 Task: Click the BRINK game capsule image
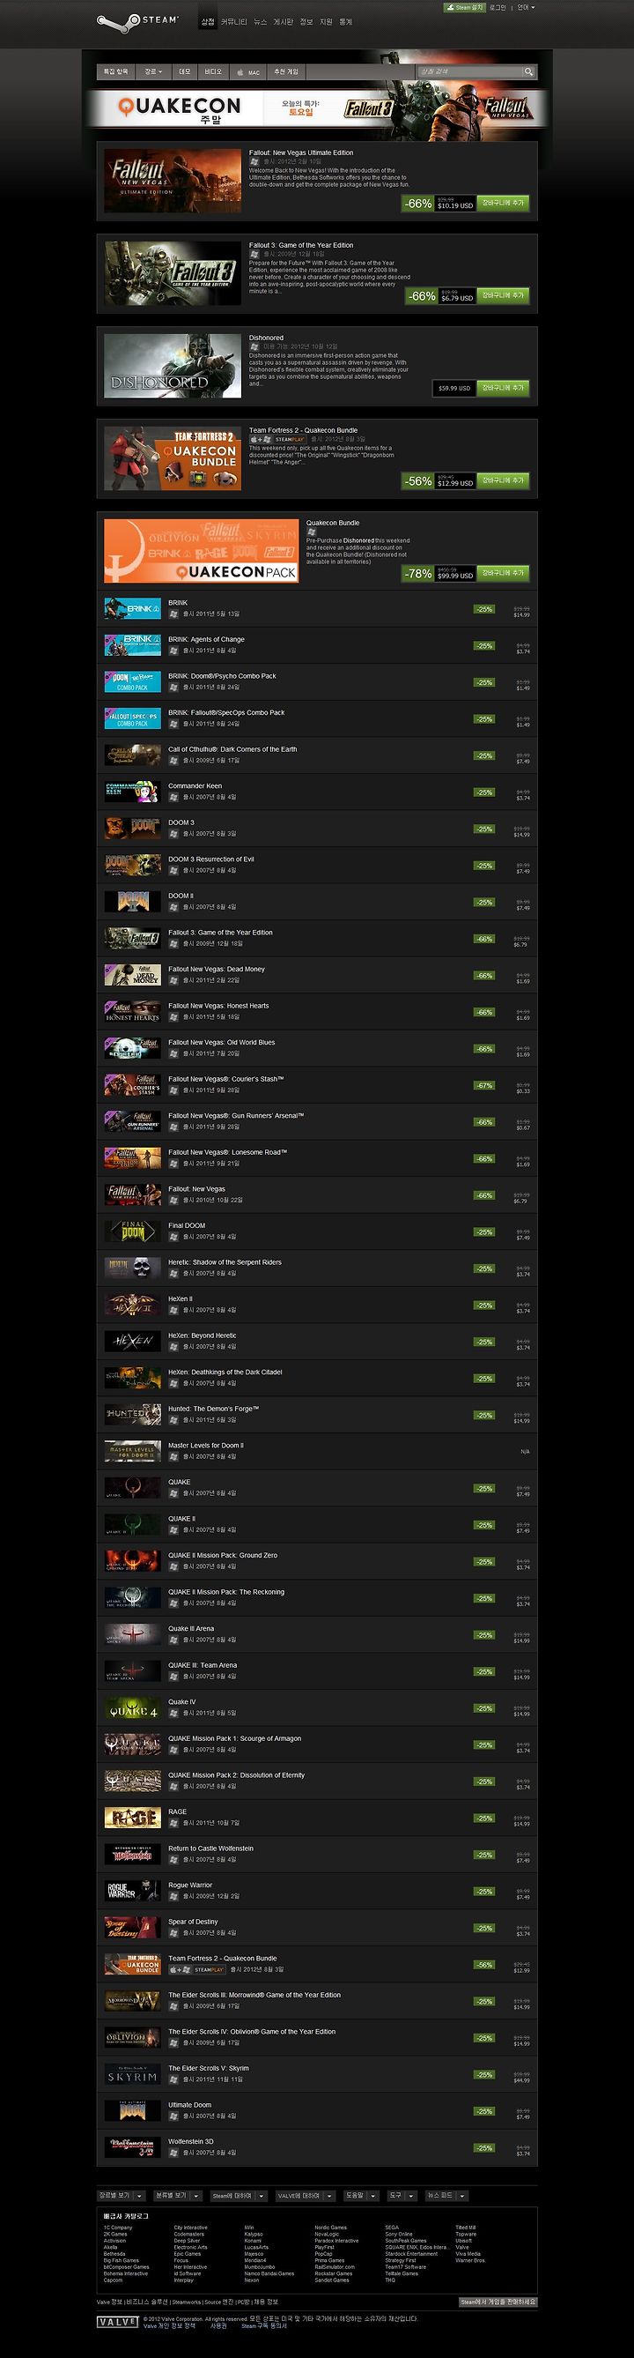[133, 609]
